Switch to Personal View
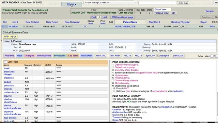Image resolution: width=218 pixels, height=123 pixels. pos(161,13)
